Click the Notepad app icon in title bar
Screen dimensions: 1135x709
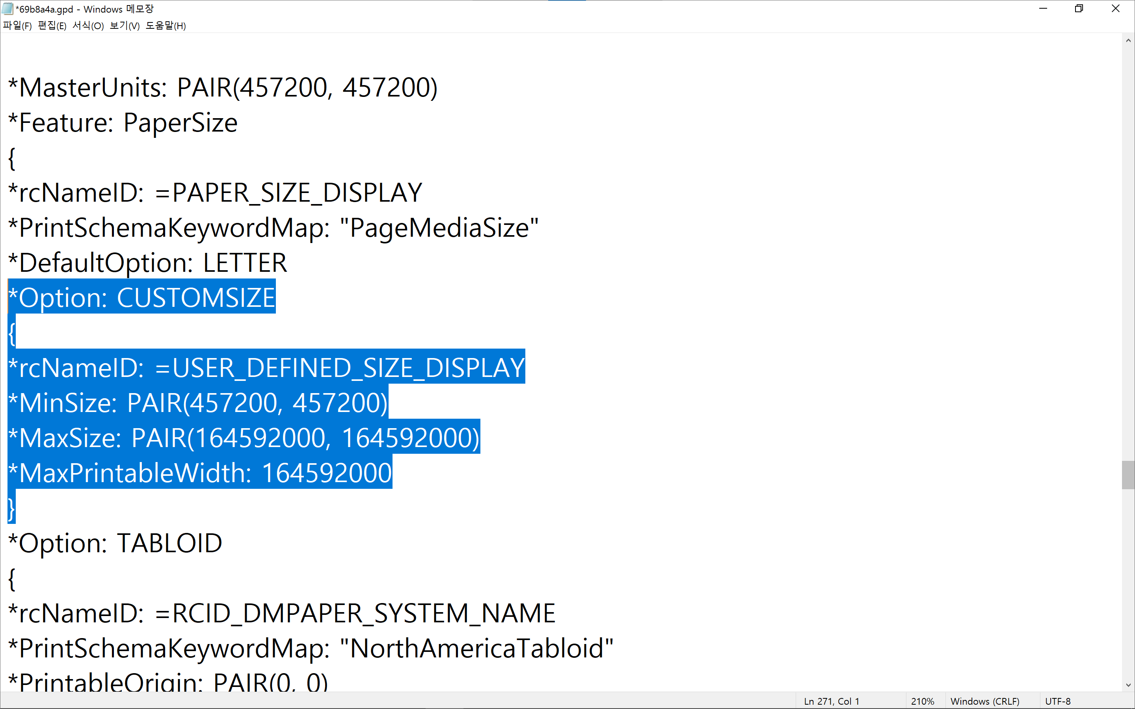click(7, 9)
